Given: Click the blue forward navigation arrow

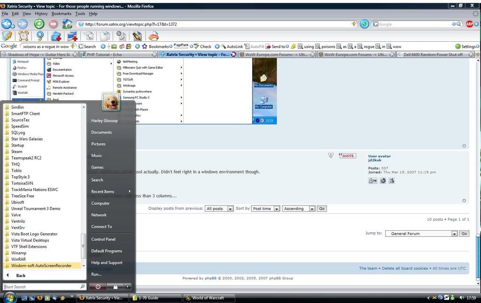Looking at the screenshot, I should tap(22, 24).
